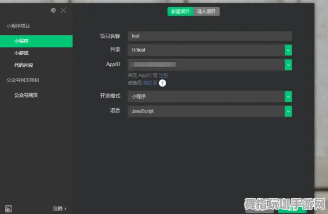The image size is (328, 214).
Task: Click the 小程序项目 section heading
Action: (x=18, y=26)
